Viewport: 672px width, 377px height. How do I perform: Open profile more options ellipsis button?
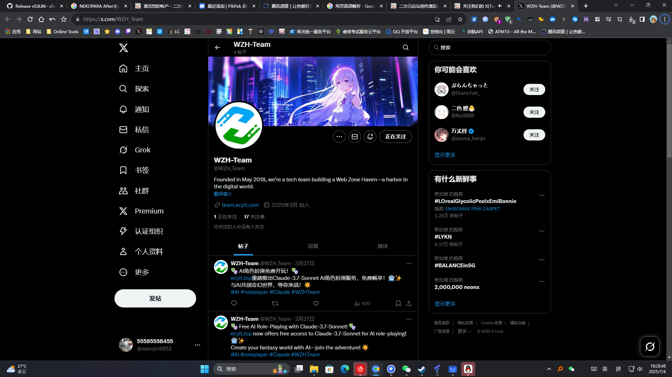click(x=339, y=137)
